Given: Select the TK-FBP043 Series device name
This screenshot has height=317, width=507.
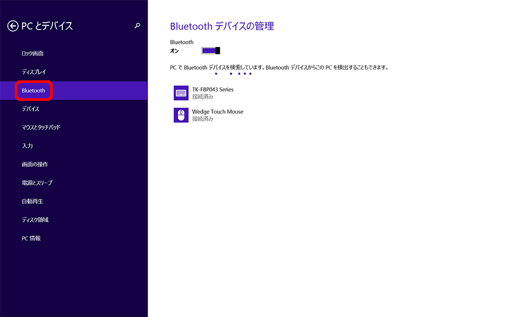Looking at the screenshot, I should pyautogui.click(x=213, y=90).
